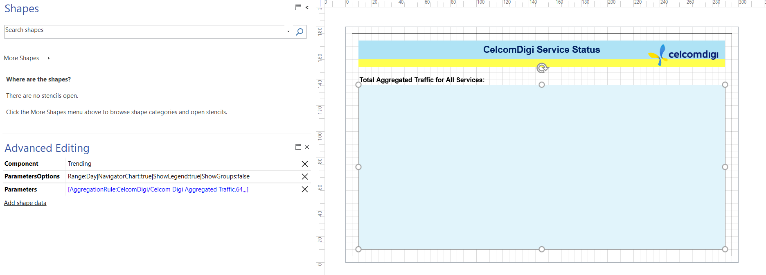This screenshot has width=766, height=275.
Task: Open Shapes pane window position menu
Action: (x=298, y=7)
